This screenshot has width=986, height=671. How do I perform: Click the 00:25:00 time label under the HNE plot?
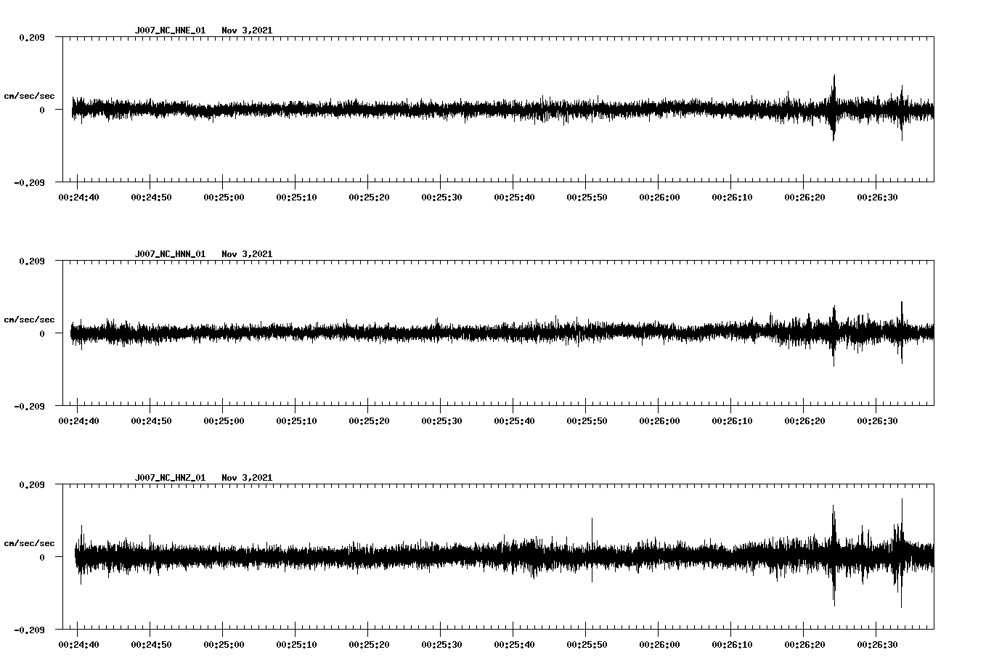(x=224, y=197)
